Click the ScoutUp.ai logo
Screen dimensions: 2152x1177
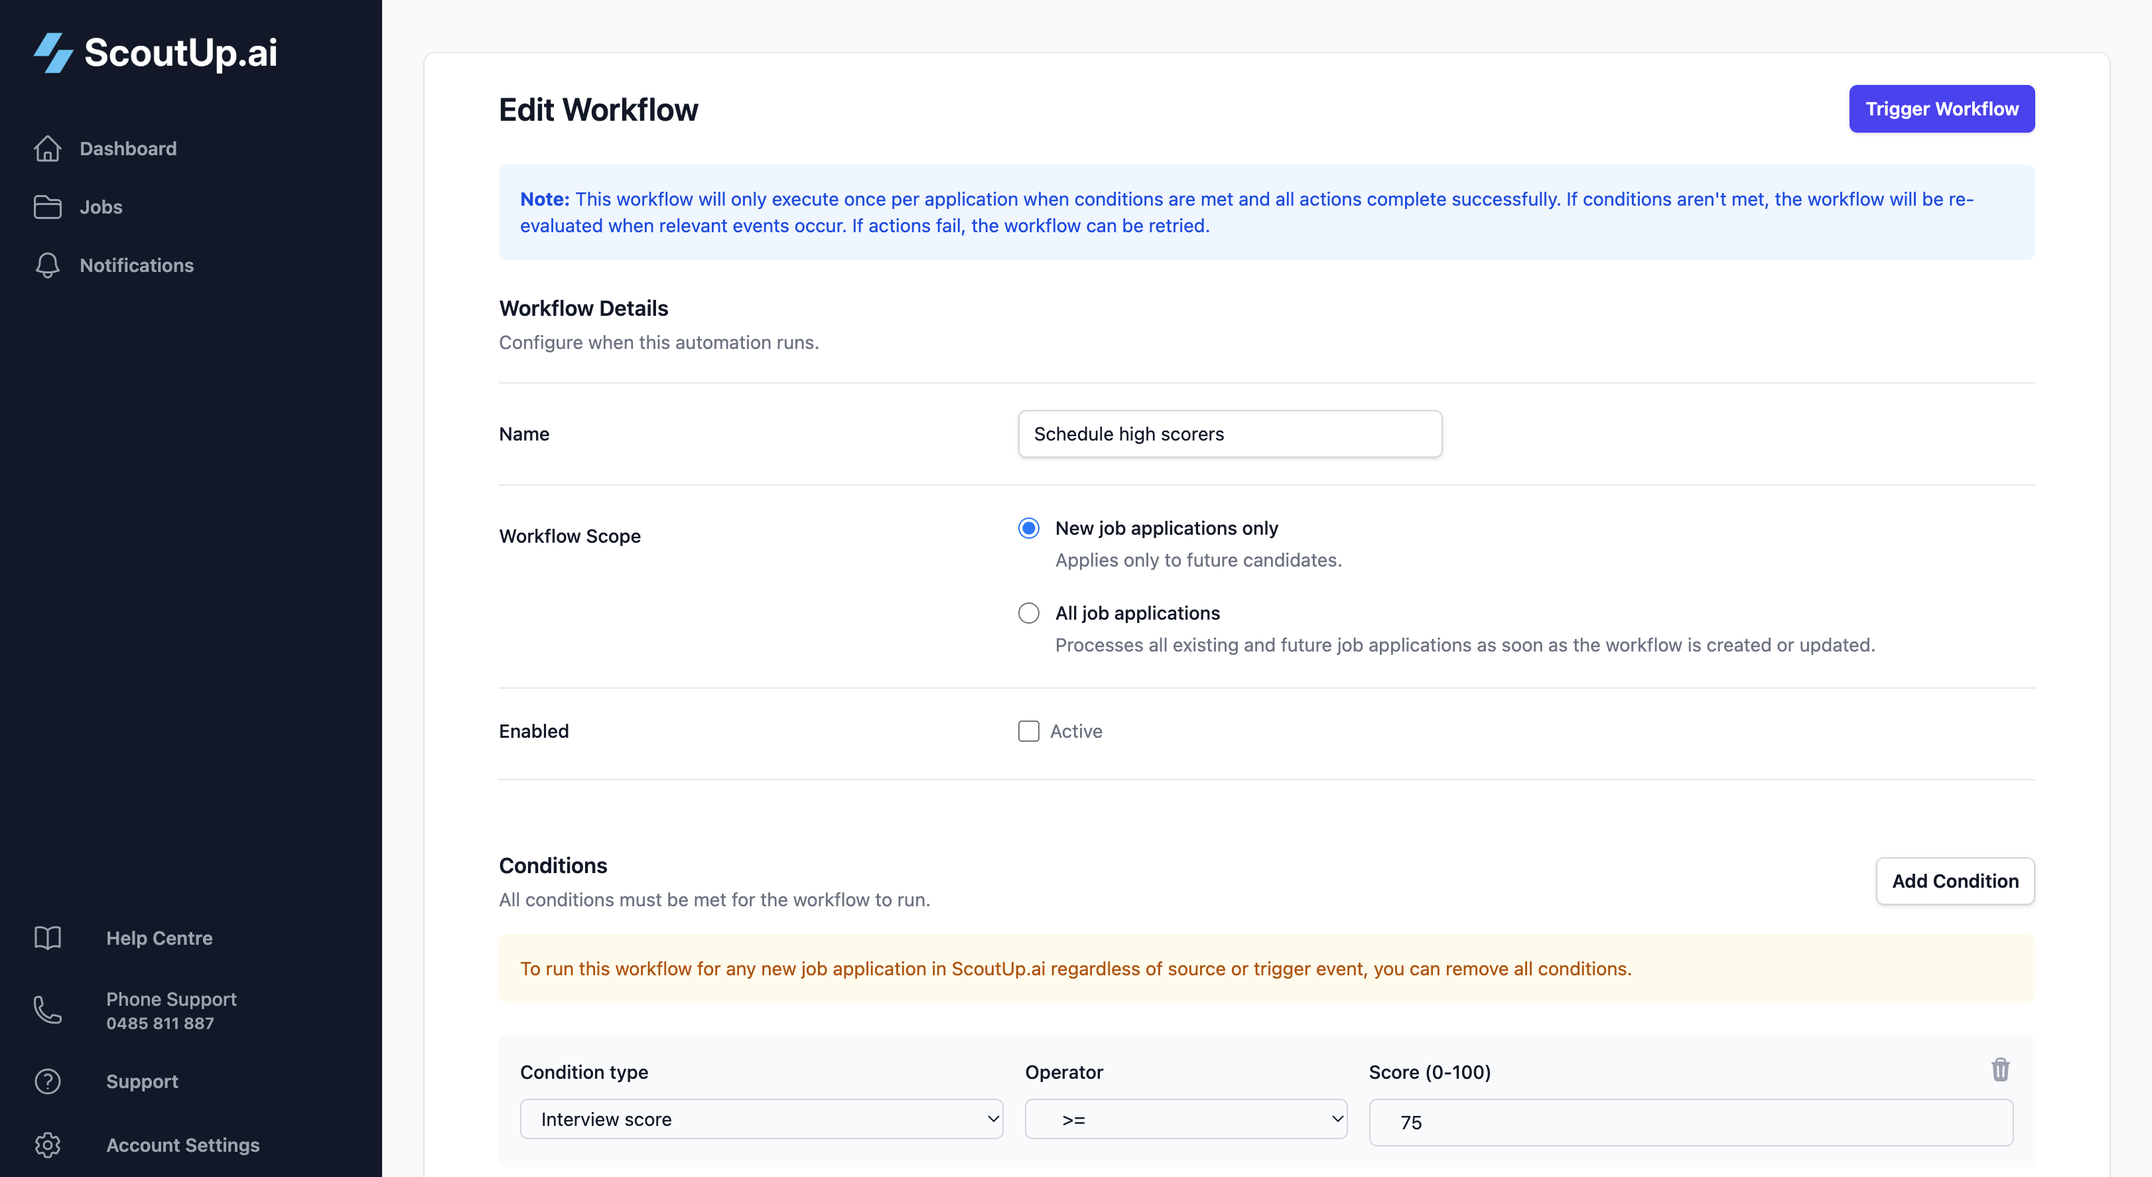tap(155, 52)
